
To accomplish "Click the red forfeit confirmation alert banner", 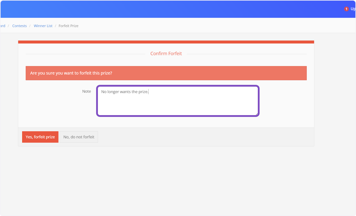I will 166,73.
